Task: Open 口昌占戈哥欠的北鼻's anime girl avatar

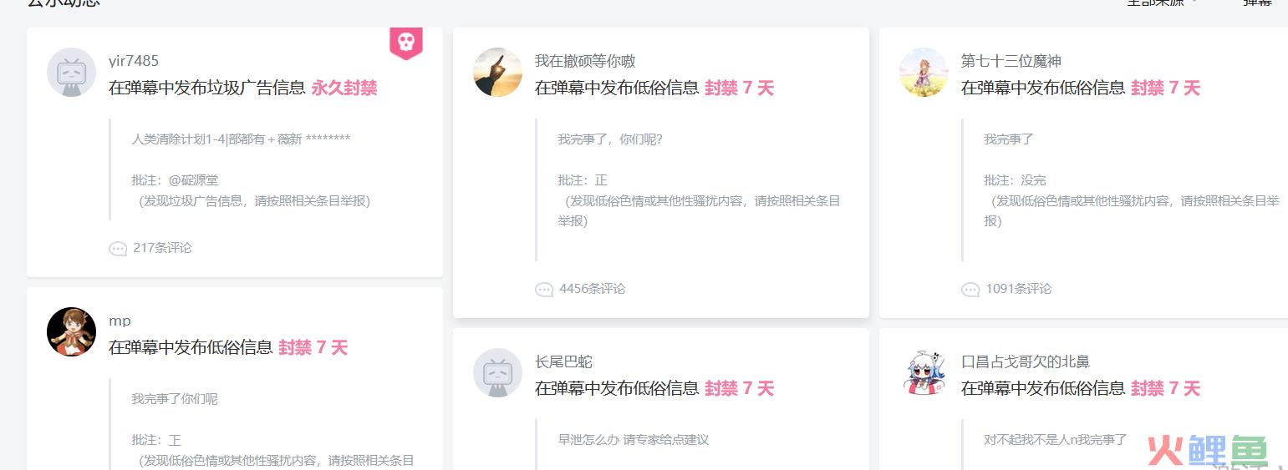Action: [x=924, y=372]
